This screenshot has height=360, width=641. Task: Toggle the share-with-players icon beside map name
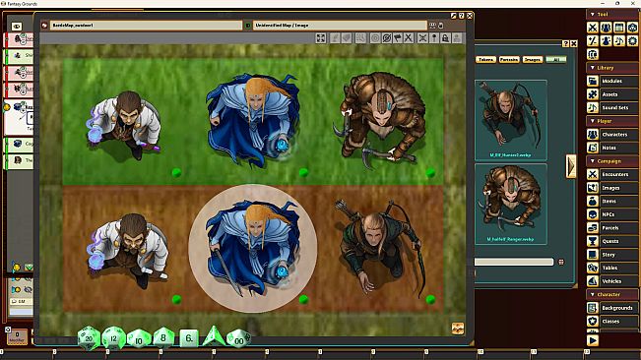click(432, 26)
